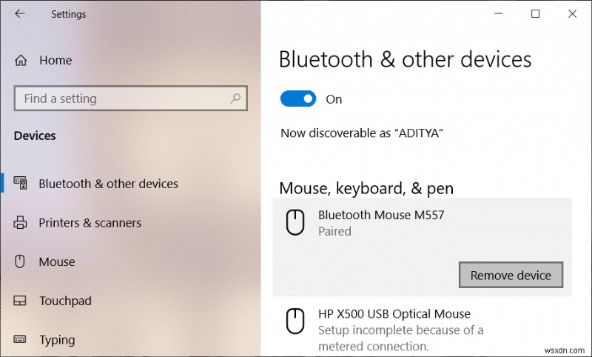Viewport: 592px width, 357px height.
Task: Click the Bluetooth & other devices sidebar icon
Action: tap(21, 184)
